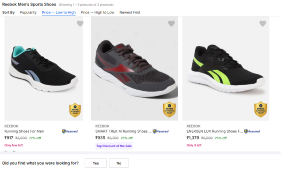Screen dimensions: 281x171
Task: Answer Yes to the feedback question
Action: pos(96,163)
